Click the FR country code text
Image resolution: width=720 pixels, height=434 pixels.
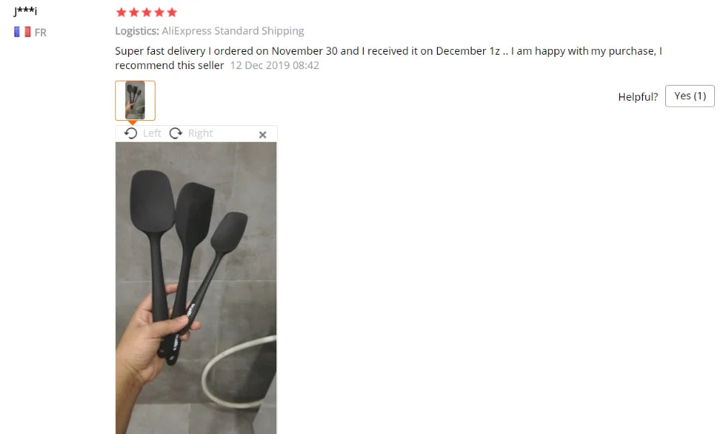pos(40,32)
